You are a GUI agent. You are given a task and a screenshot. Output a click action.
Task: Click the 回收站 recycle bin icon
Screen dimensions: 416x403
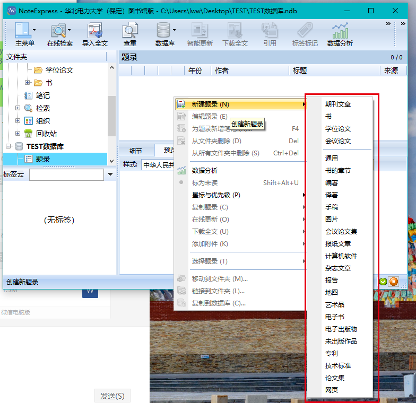click(29, 134)
